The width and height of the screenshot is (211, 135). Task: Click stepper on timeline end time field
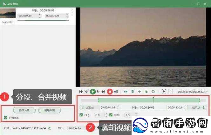186,107
